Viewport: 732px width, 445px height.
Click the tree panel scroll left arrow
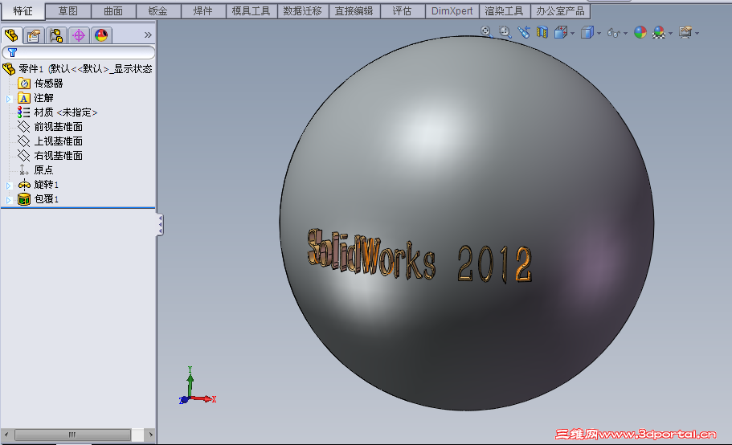[6, 435]
